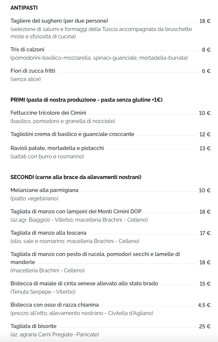Click the 25 € price of Tagliata di bisonte
The width and height of the screenshot is (218, 342).
(x=205, y=327)
